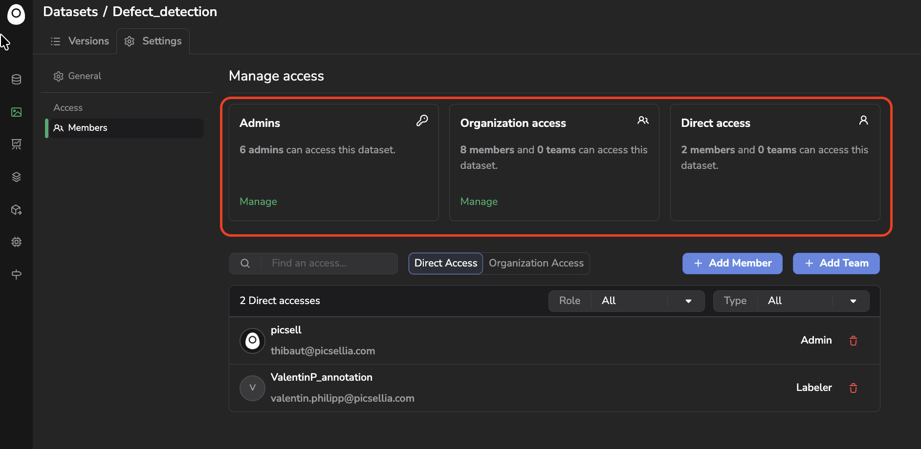Screen dimensions: 921x449
Task: Switch to Organization Access toggle
Action: pyautogui.click(x=536, y=263)
